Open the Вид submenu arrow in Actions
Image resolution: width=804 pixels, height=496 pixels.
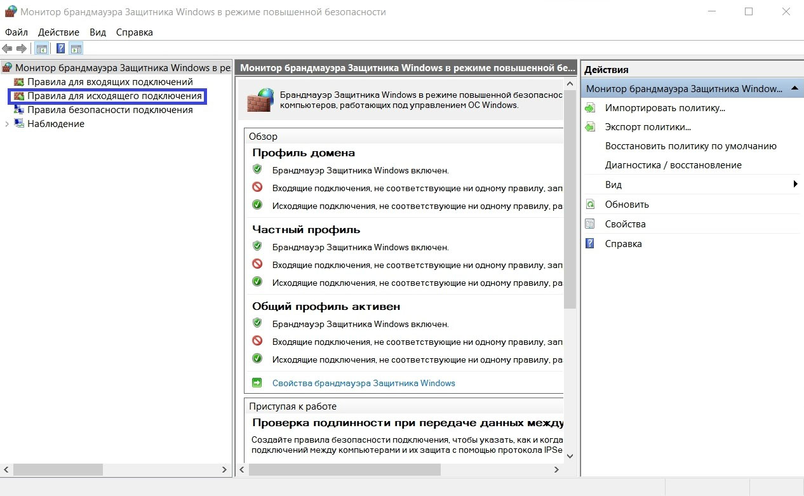(795, 184)
